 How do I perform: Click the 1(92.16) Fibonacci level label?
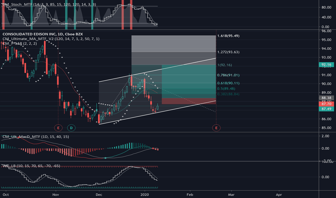tap(224, 65)
